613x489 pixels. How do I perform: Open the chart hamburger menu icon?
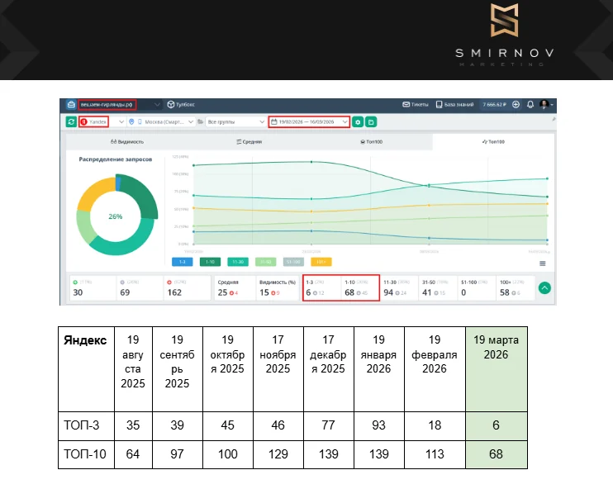[543, 263]
